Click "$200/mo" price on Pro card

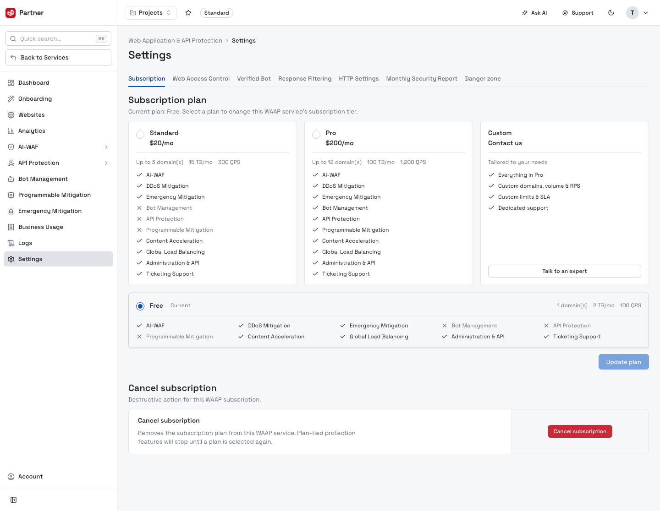click(340, 143)
